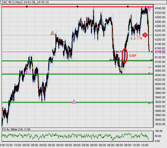Select the 4220.00 price axis label

tap(160, 35)
